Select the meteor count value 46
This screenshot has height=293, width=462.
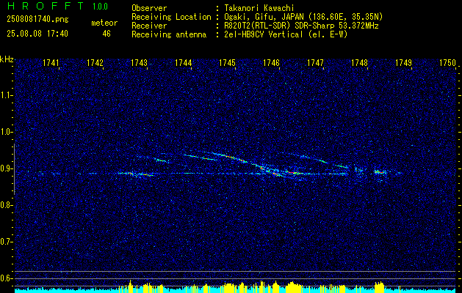click(x=107, y=34)
